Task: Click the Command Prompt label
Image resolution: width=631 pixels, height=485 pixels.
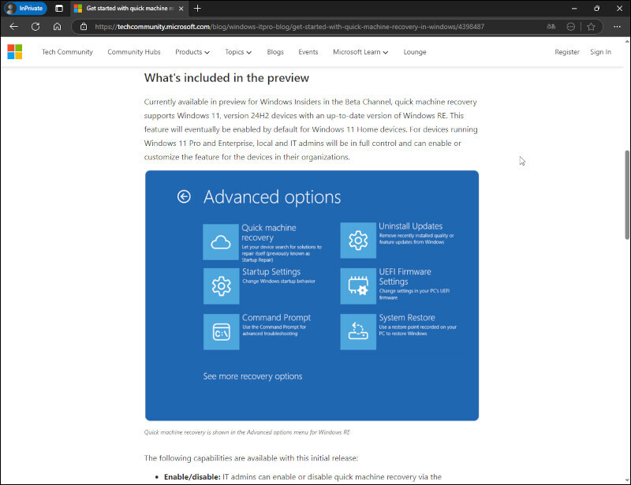Action: [x=277, y=318]
